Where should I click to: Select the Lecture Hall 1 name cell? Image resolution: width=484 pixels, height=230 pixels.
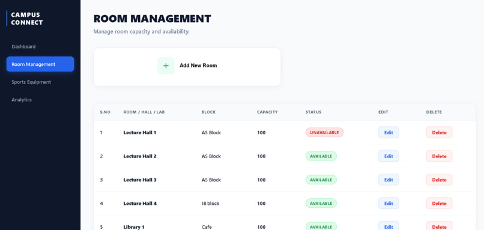140,132
